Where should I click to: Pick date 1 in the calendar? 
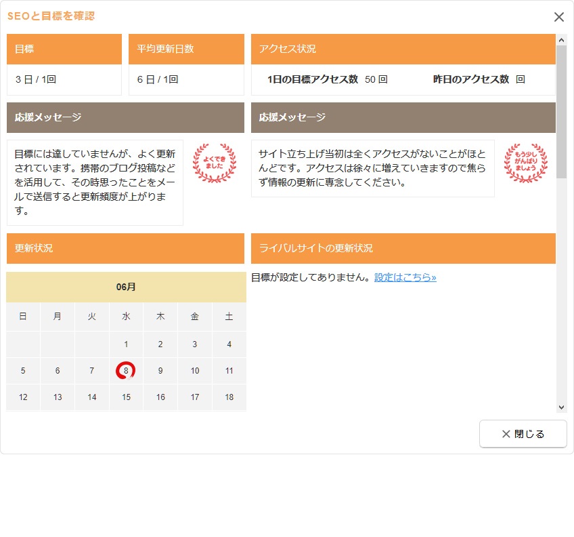click(x=126, y=344)
